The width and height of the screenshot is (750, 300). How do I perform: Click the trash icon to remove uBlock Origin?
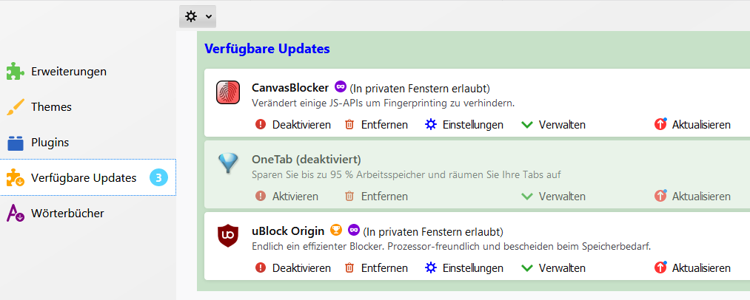tap(349, 267)
